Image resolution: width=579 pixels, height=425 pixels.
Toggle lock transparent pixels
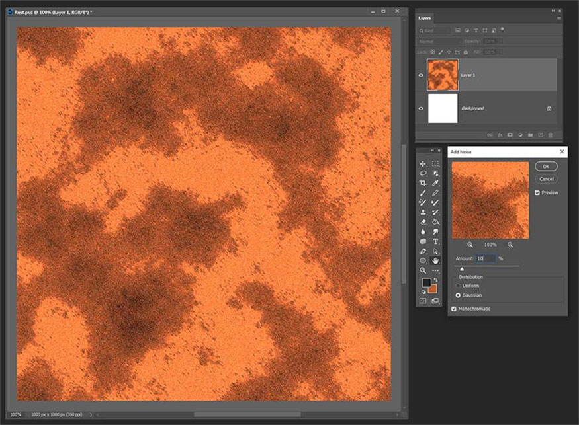(x=432, y=52)
